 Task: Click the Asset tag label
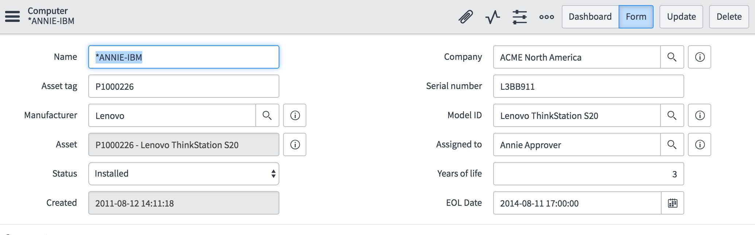click(x=59, y=86)
